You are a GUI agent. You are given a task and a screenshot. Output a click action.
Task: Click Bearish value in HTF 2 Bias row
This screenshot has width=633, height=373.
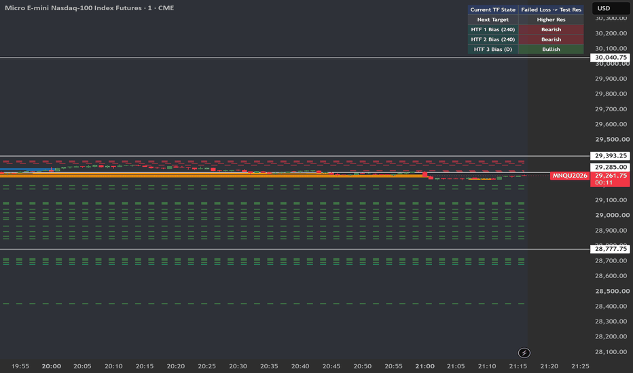[551, 39]
